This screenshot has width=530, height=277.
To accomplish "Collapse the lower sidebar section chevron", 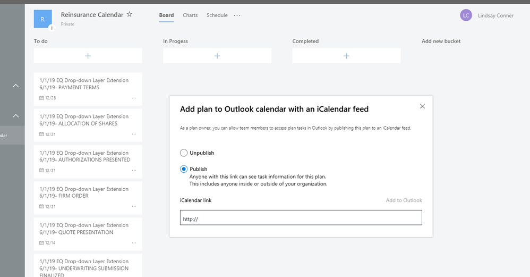I will click(16, 116).
